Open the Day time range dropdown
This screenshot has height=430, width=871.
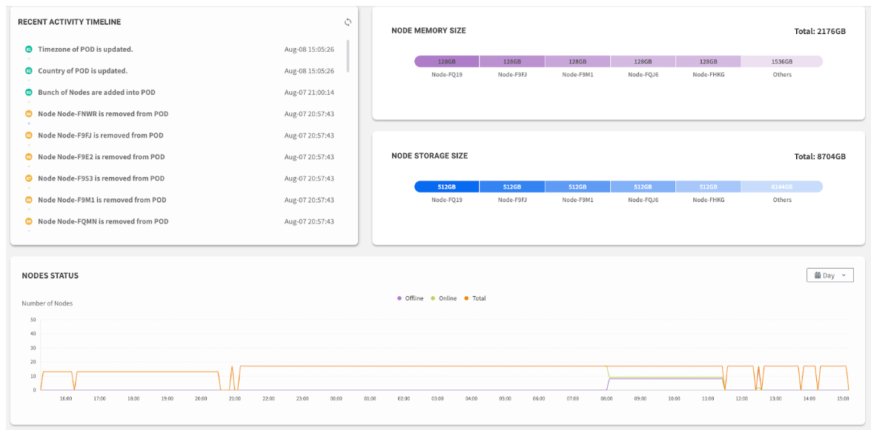pos(829,275)
